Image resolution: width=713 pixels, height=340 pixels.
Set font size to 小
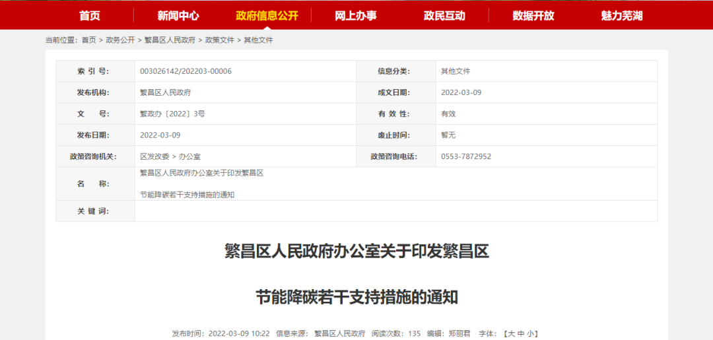[530, 334]
